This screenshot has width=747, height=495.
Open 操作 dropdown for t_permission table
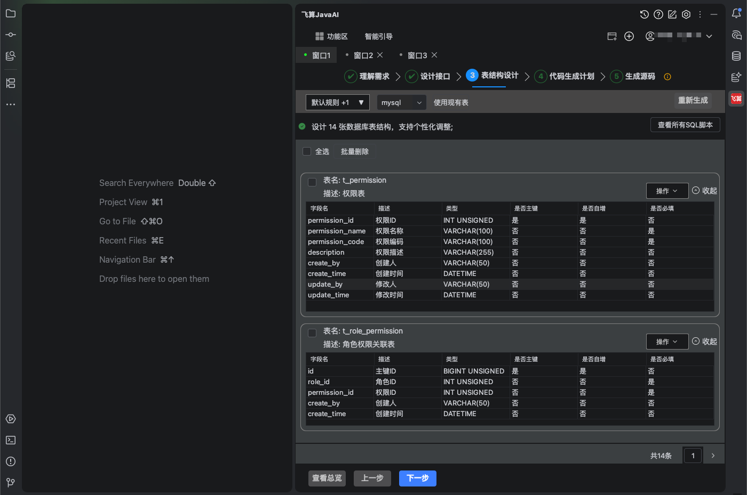point(667,191)
